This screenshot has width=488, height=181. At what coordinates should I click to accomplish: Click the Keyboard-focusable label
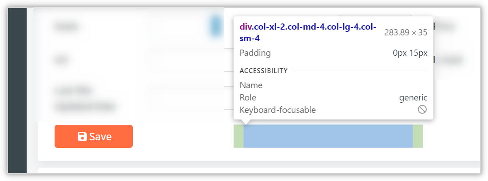(x=278, y=110)
